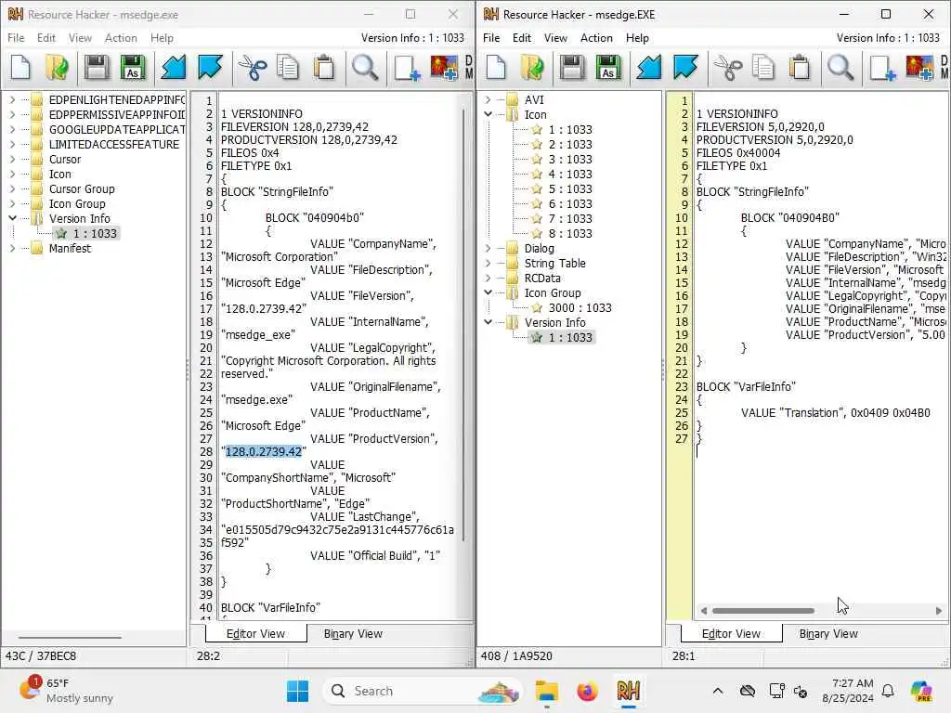Screen dimensions: 951x713
Task: Click right scroll arrow in right editor
Action: (939, 611)
